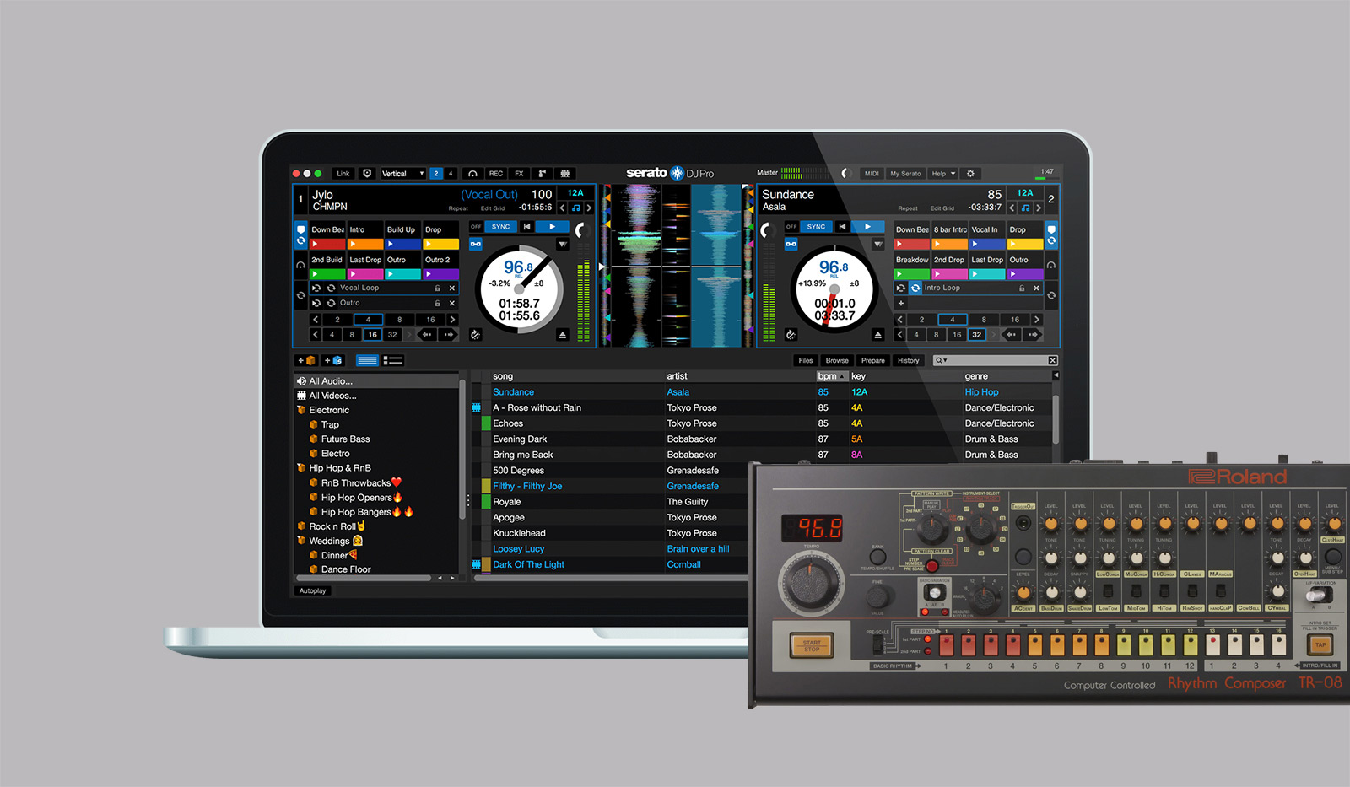This screenshot has width=1350, height=787.
Task: Shift key up using right arrow on deck 2
Action: tap(1039, 208)
